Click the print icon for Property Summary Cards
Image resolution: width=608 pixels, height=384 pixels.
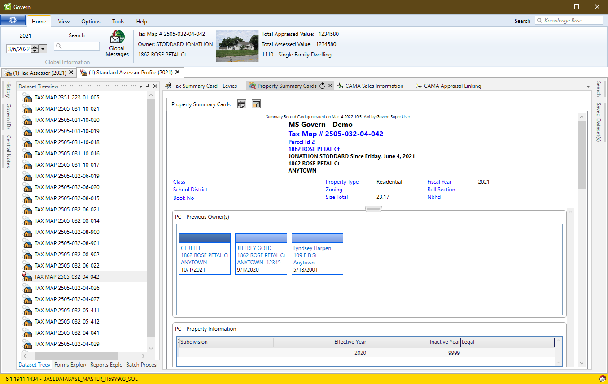click(x=242, y=104)
